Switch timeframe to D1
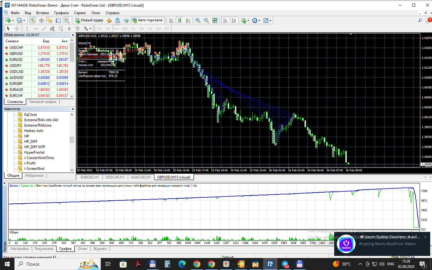 [150, 28]
